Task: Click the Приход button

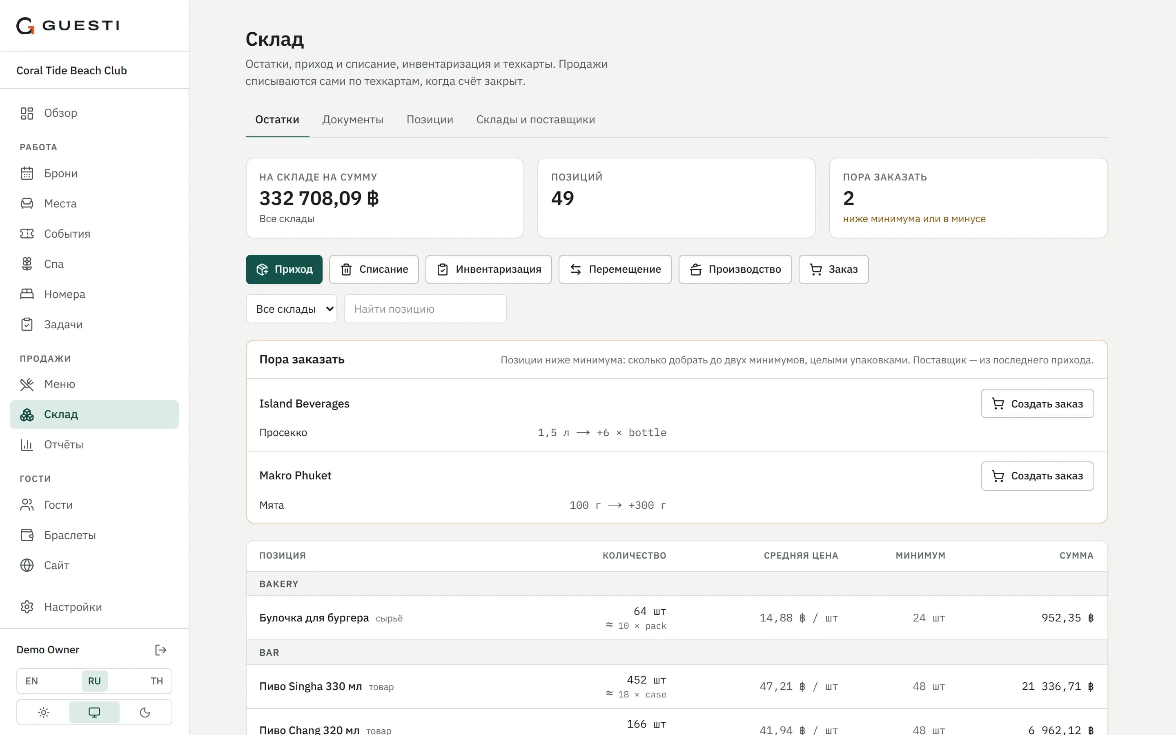Action: [284, 269]
